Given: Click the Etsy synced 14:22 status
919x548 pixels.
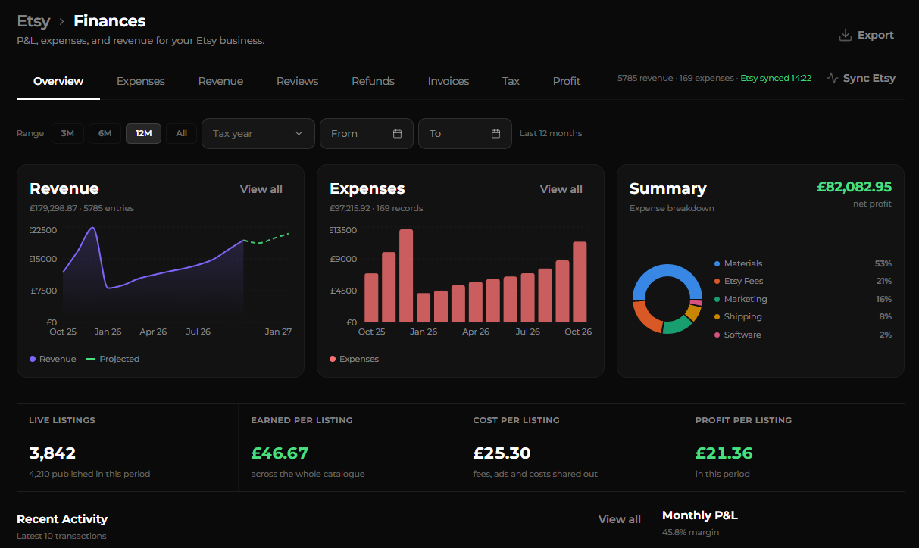Looking at the screenshot, I should (x=776, y=78).
